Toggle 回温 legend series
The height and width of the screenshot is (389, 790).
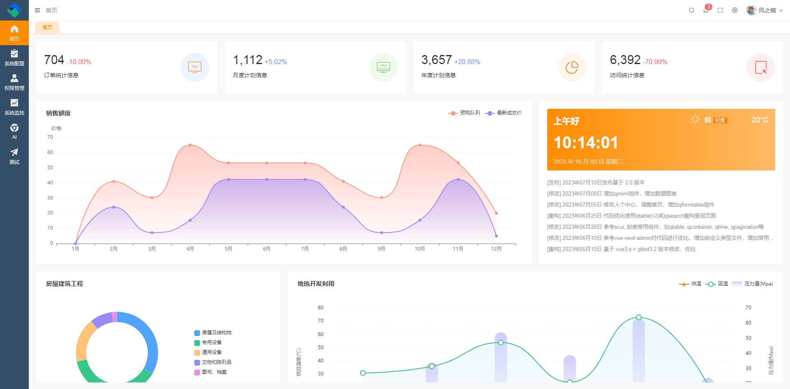(x=717, y=284)
